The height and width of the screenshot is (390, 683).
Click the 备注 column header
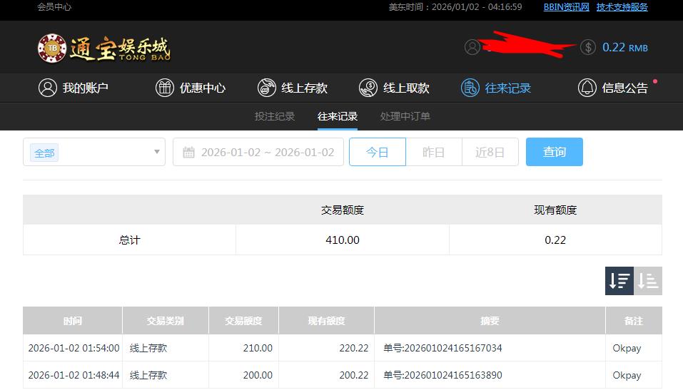tap(634, 321)
